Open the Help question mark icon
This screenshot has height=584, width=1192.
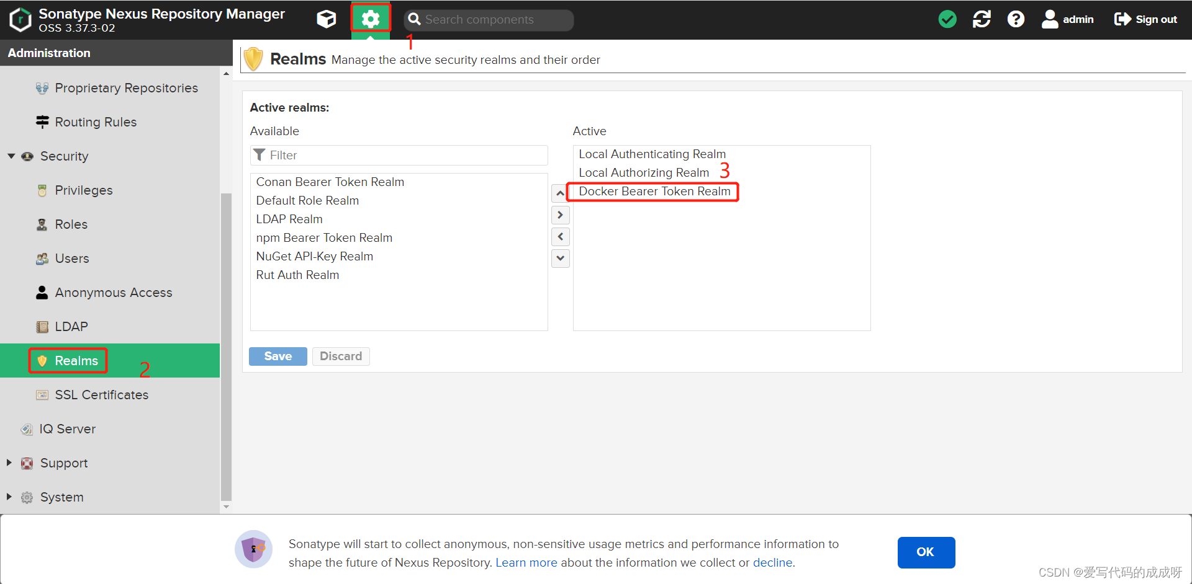tap(1016, 19)
